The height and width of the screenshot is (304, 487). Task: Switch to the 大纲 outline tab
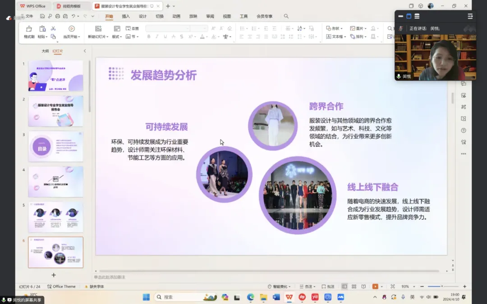pyautogui.click(x=45, y=51)
